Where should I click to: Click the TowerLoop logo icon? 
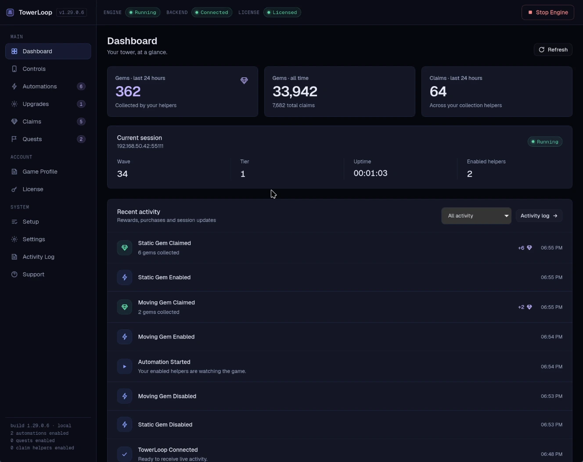[x=10, y=12]
